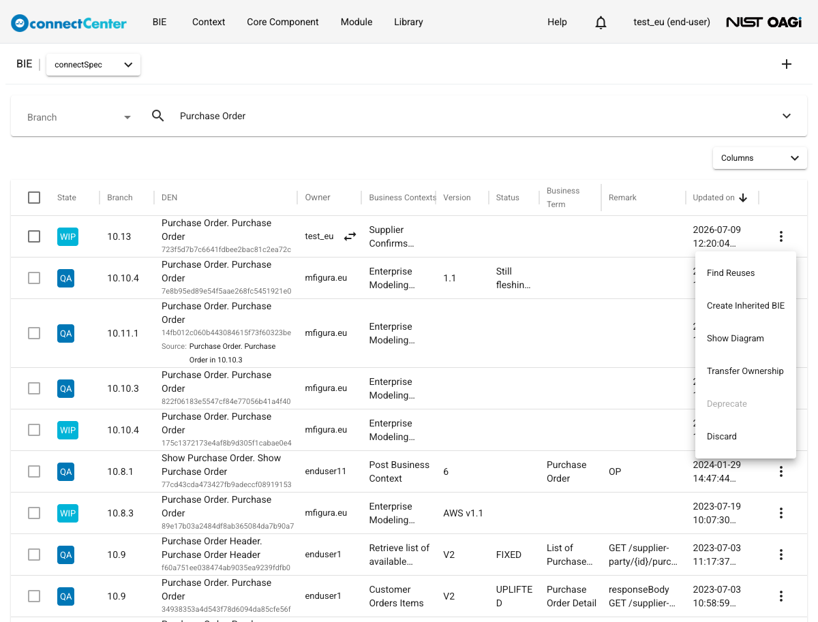Check the 10.13 row checkbox
Image resolution: width=818 pixels, height=622 pixels.
(34, 236)
